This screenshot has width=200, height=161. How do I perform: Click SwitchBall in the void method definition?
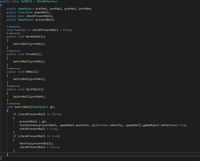click(x=23, y=107)
